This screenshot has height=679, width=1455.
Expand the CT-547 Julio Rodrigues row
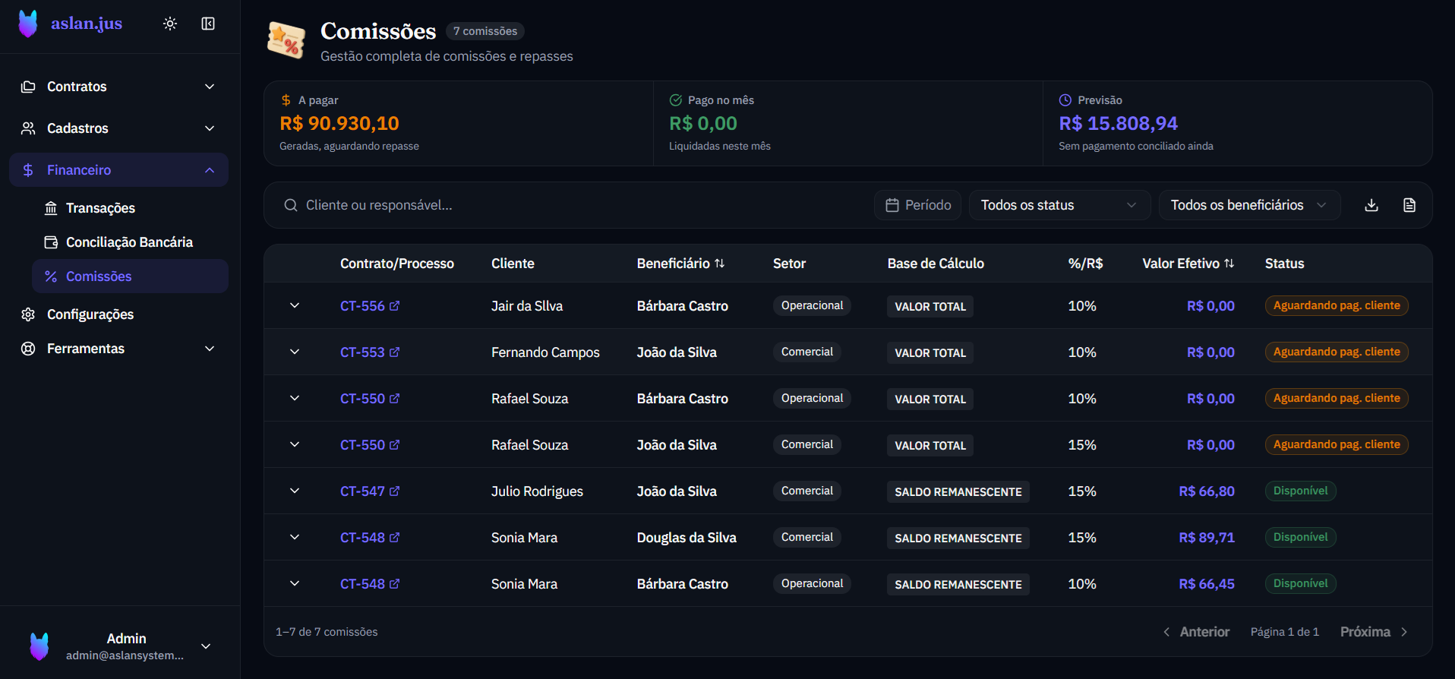[x=295, y=491]
